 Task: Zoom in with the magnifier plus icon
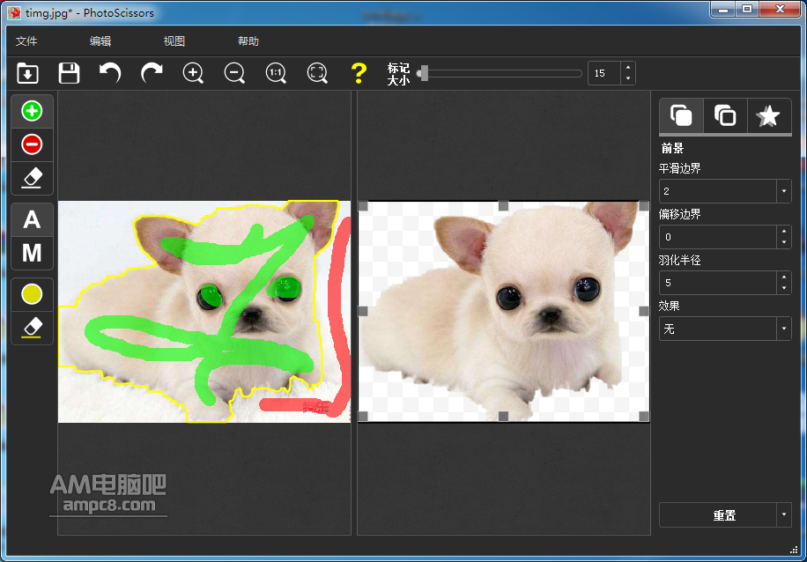point(194,73)
